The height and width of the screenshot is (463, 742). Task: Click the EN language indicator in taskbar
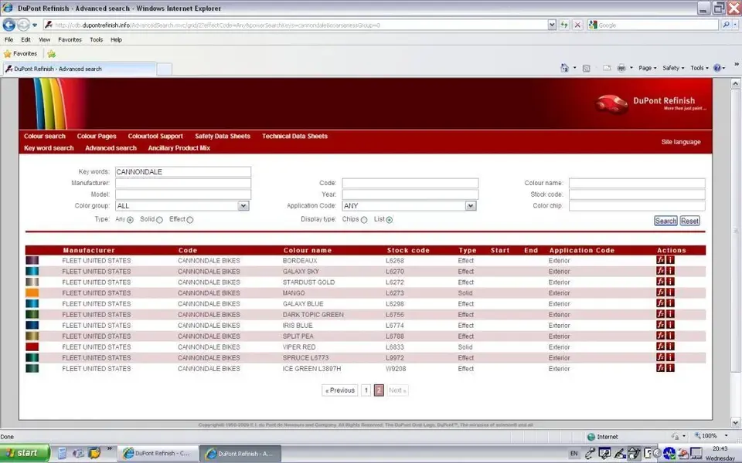[574, 454]
